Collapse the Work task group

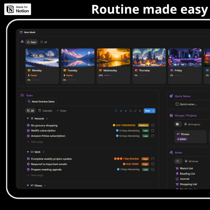pyautogui.click(x=28, y=152)
